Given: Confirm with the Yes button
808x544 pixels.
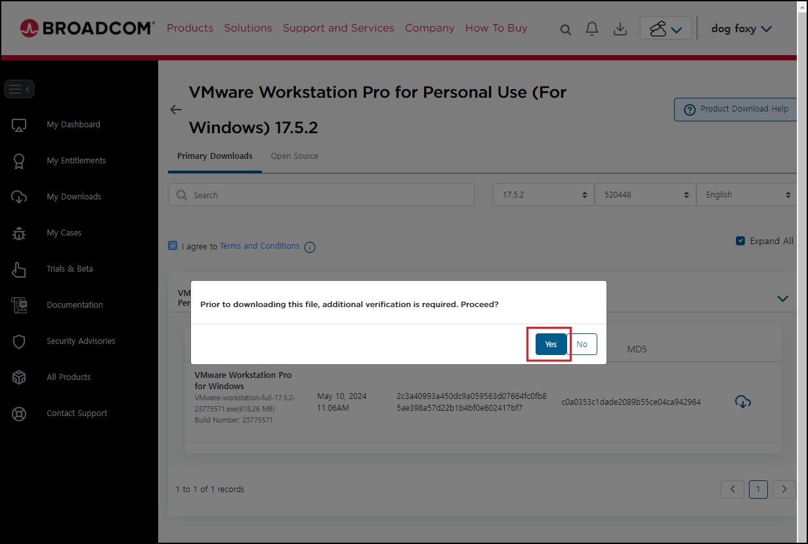Looking at the screenshot, I should coord(551,345).
